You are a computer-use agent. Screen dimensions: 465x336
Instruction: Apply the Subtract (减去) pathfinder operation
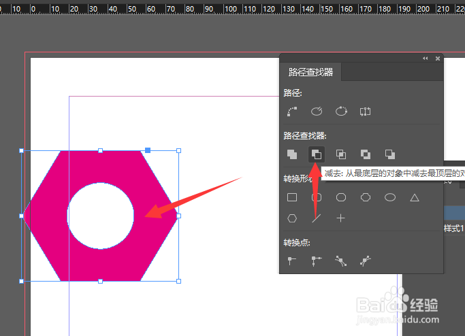[317, 154]
